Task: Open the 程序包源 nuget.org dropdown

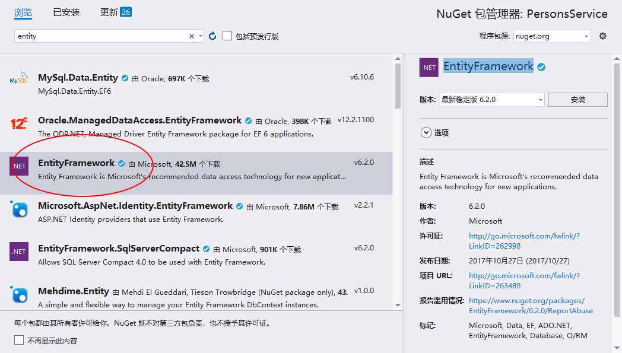Action: coord(552,36)
